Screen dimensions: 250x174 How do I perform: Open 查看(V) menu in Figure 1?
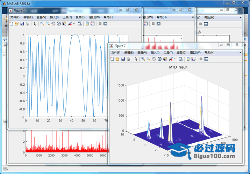pyautogui.click(x=41, y=17)
